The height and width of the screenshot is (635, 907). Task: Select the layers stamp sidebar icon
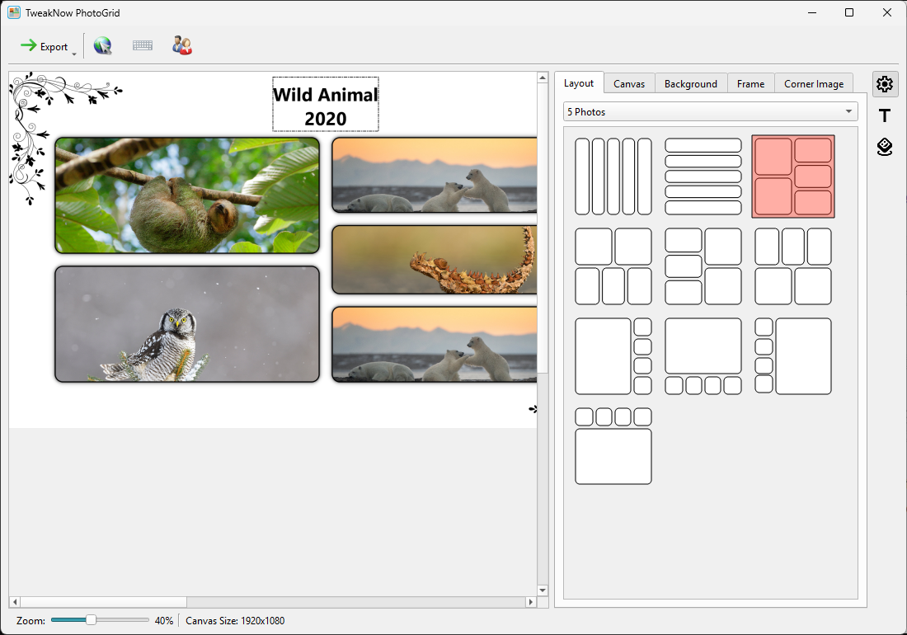click(885, 147)
